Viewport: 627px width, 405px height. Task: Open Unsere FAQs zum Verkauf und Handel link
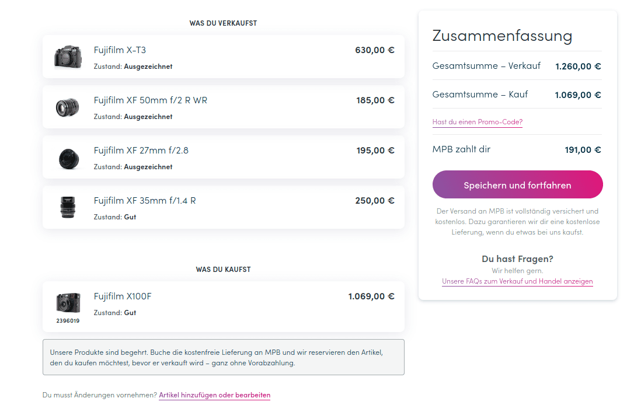coord(517,281)
